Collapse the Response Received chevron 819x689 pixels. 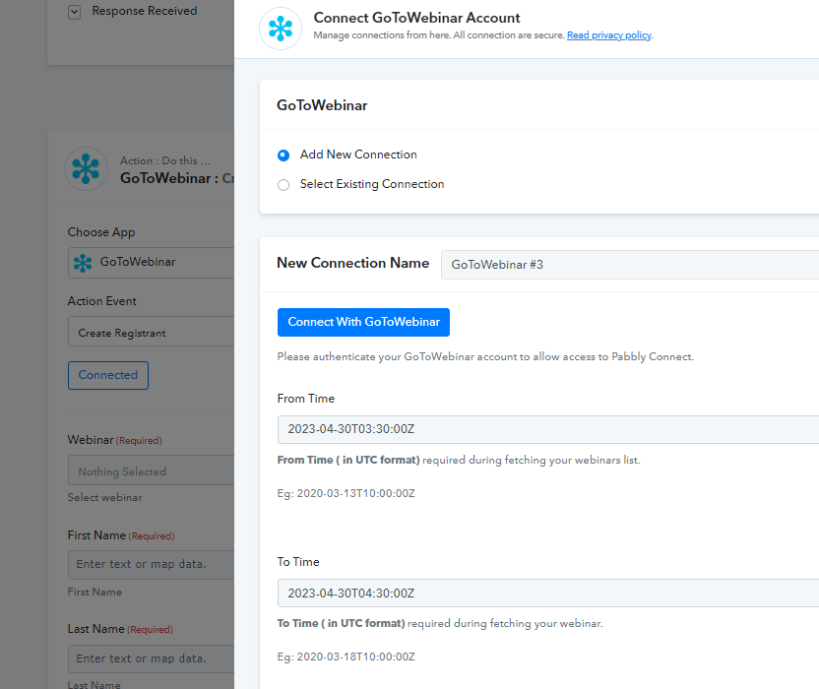pyautogui.click(x=74, y=12)
